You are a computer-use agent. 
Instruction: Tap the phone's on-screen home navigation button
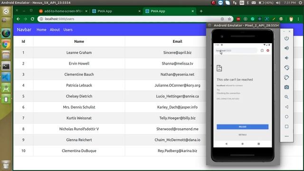point(242,144)
